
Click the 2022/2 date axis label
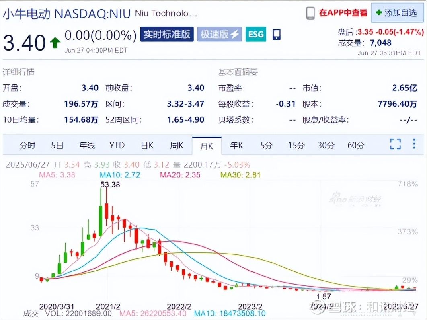click(179, 307)
